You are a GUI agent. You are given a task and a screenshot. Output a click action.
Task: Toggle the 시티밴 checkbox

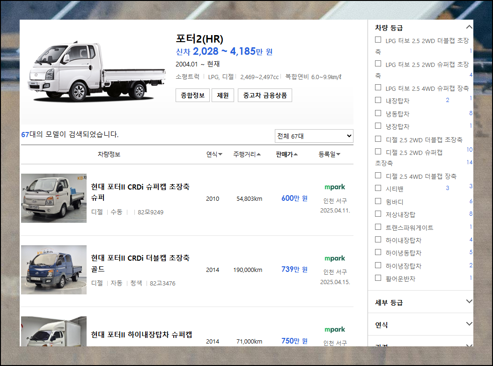click(378, 188)
